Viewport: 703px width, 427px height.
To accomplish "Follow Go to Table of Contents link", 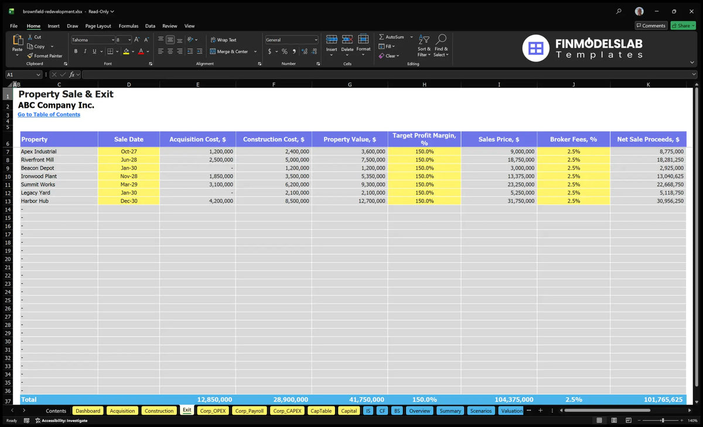I will point(49,114).
